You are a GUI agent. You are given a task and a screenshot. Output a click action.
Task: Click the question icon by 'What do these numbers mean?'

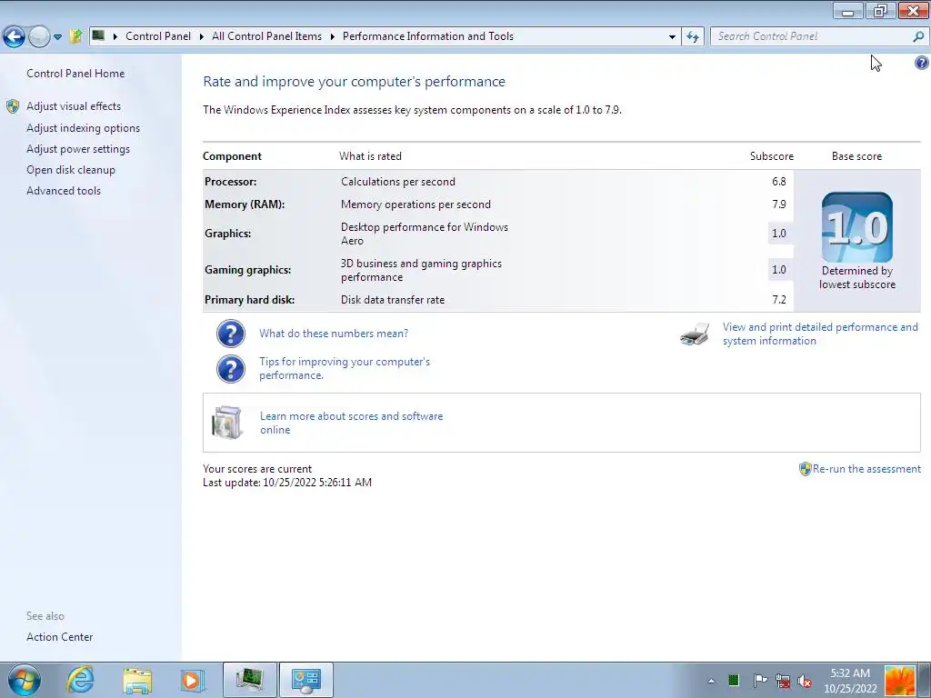coord(230,334)
